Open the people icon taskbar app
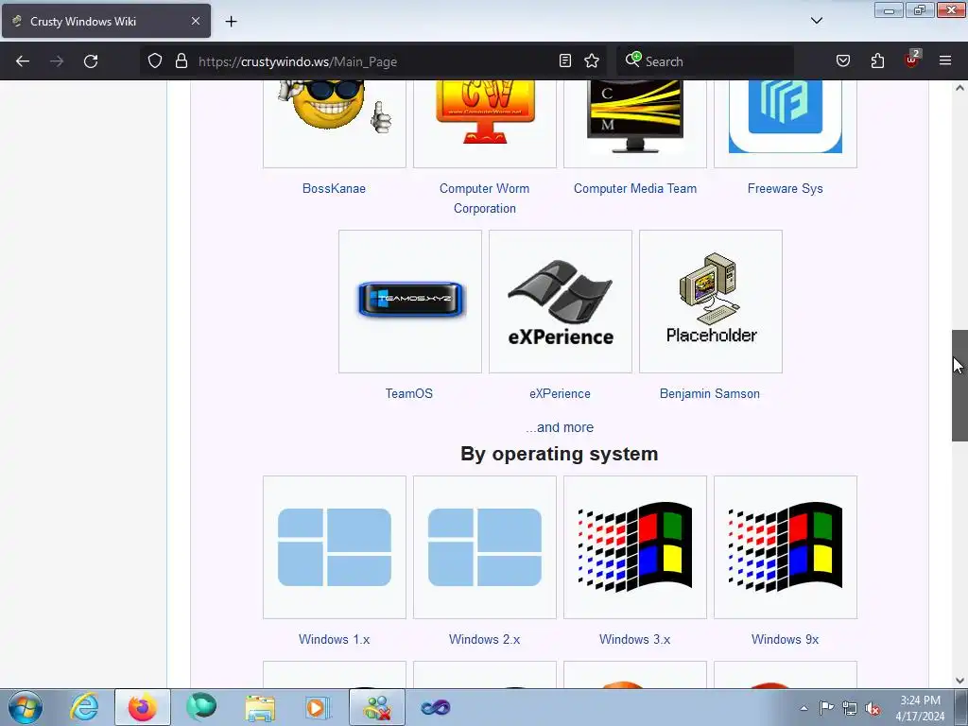This screenshot has width=968, height=726. tap(377, 707)
